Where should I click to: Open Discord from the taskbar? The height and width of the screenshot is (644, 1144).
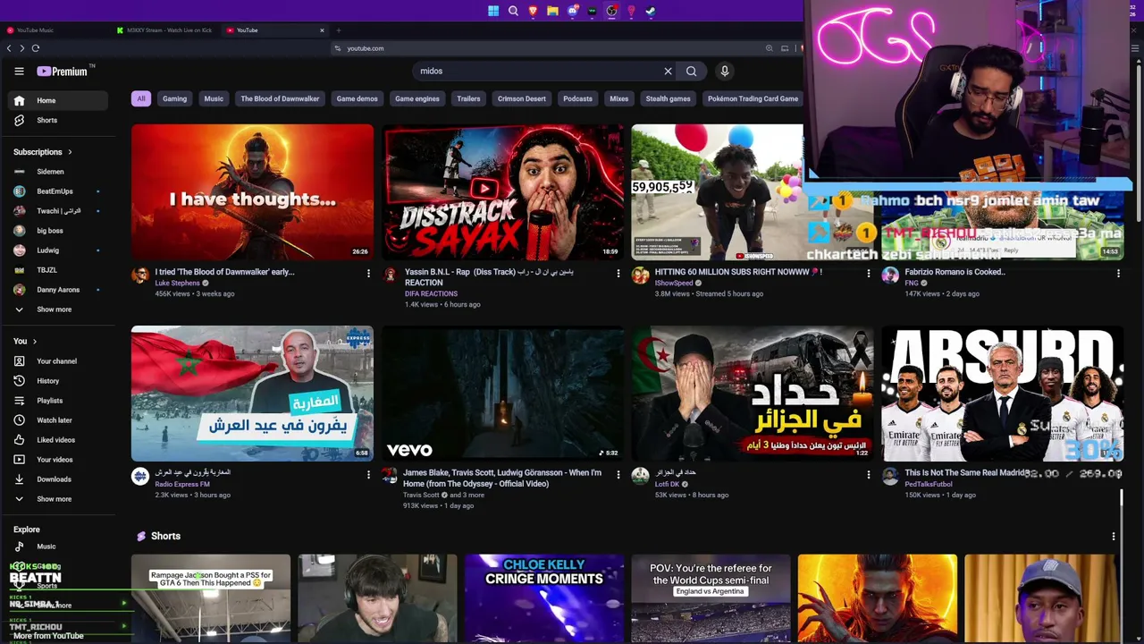pyautogui.click(x=572, y=11)
